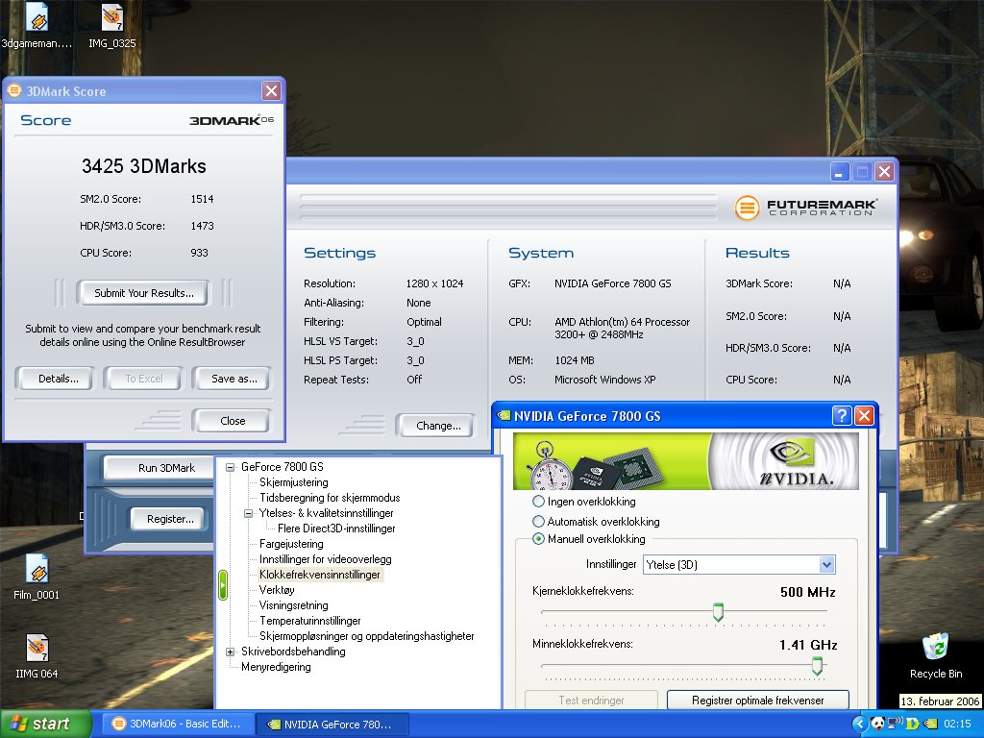Screen dimensions: 984x738
Task: Click the wireless network connection tray icon
Action: [x=896, y=723]
